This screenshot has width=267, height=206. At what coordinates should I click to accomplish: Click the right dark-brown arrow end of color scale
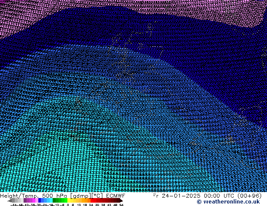click(121, 201)
